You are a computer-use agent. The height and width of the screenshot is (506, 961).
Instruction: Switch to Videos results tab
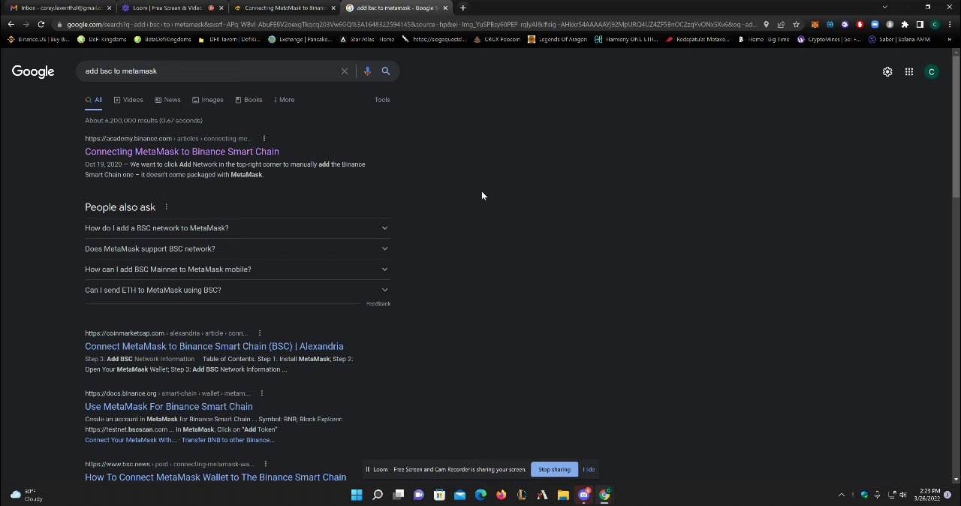(128, 100)
